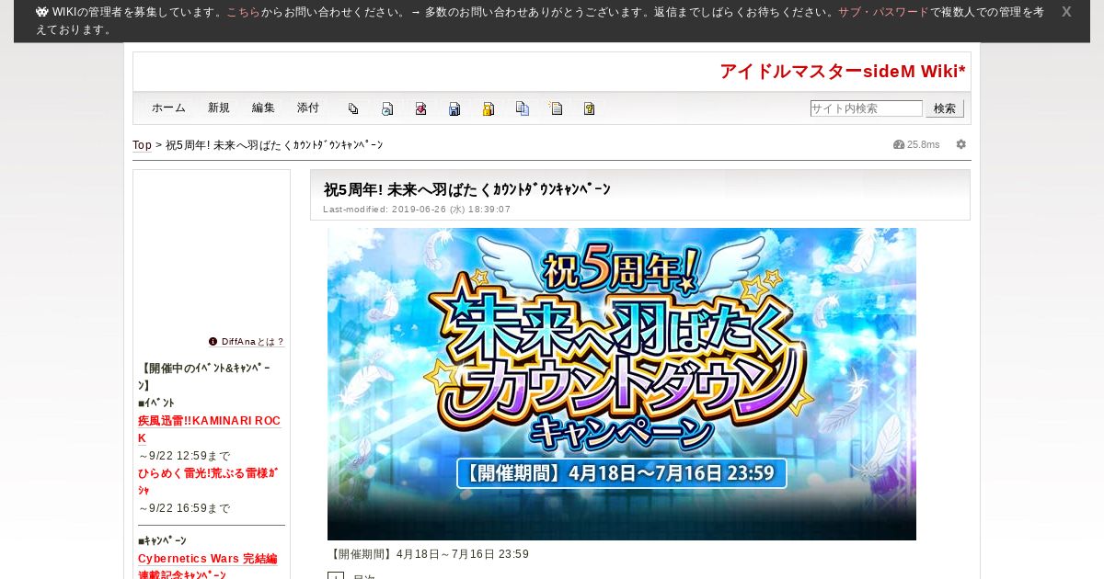Click the blue overlapping pages toolbar icon

pyautogui.click(x=522, y=108)
